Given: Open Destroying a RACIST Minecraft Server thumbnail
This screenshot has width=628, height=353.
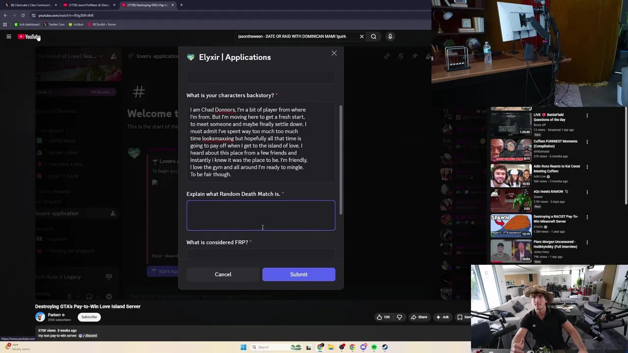Looking at the screenshot, I should point(511,225).
